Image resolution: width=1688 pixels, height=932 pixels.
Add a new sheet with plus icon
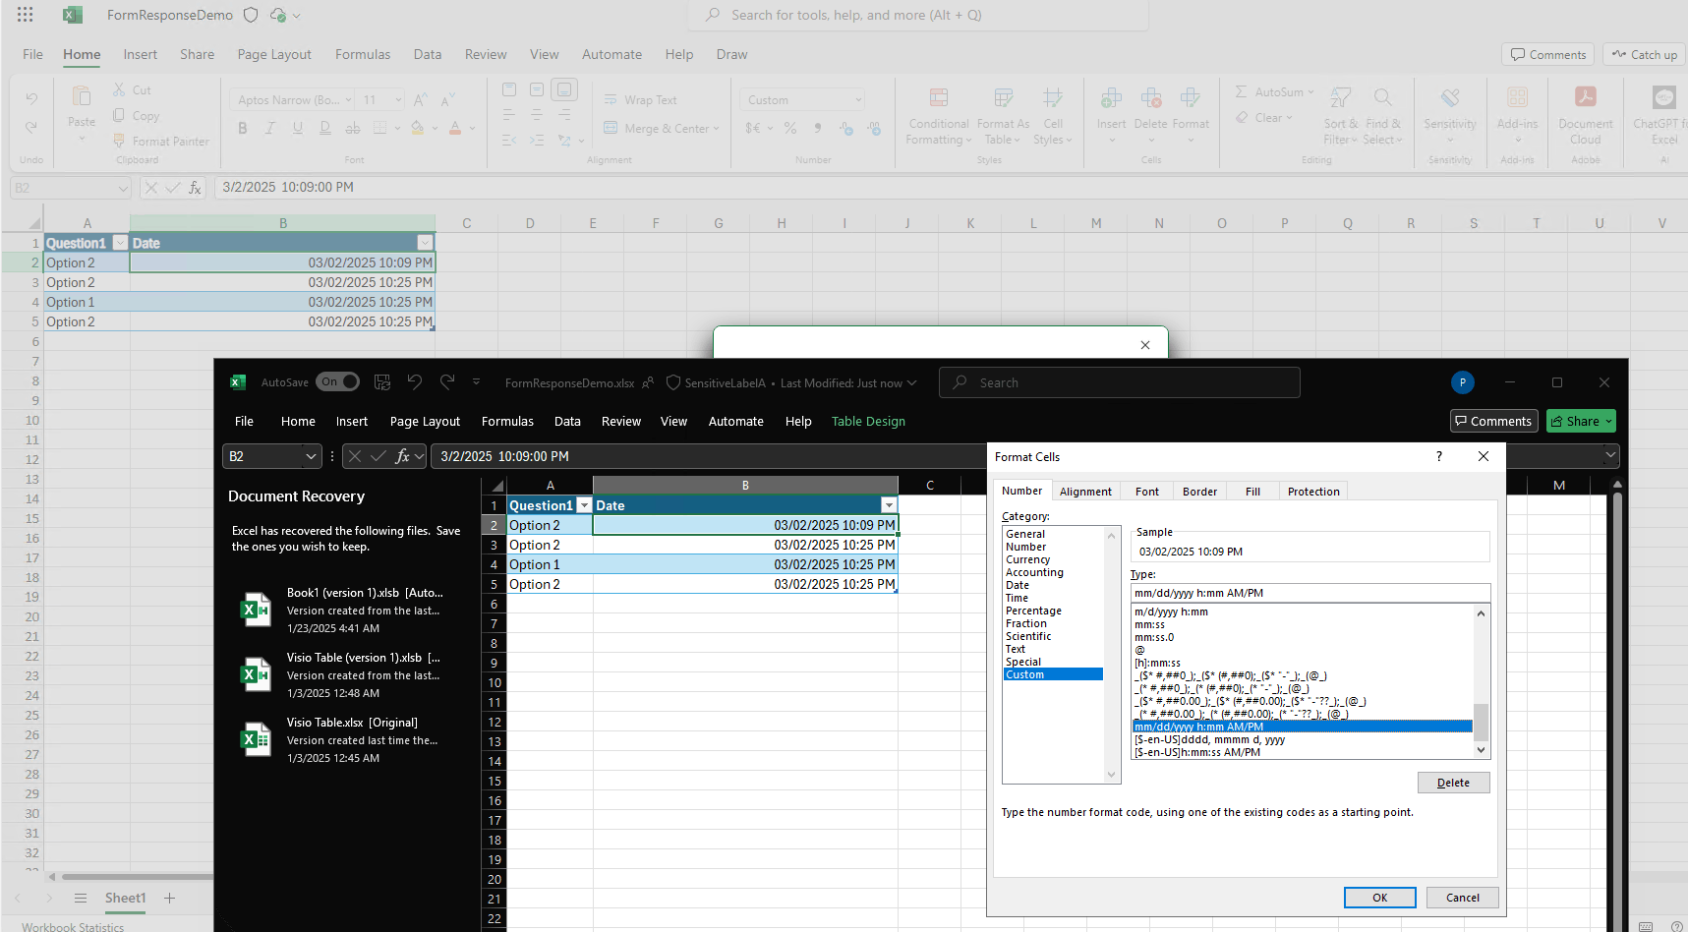[169, 898]
